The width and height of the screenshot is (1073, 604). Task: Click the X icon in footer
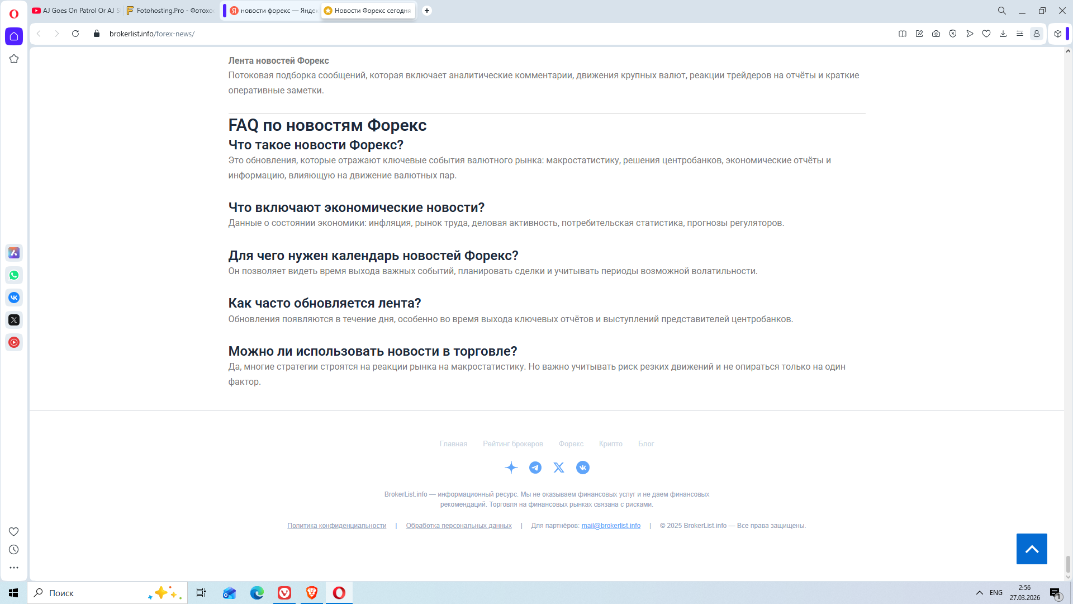[559, 468]
